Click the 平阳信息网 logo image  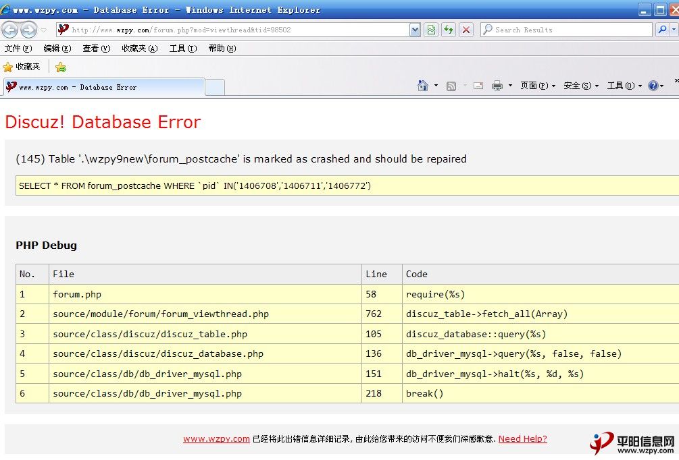(x=632, y=444)
